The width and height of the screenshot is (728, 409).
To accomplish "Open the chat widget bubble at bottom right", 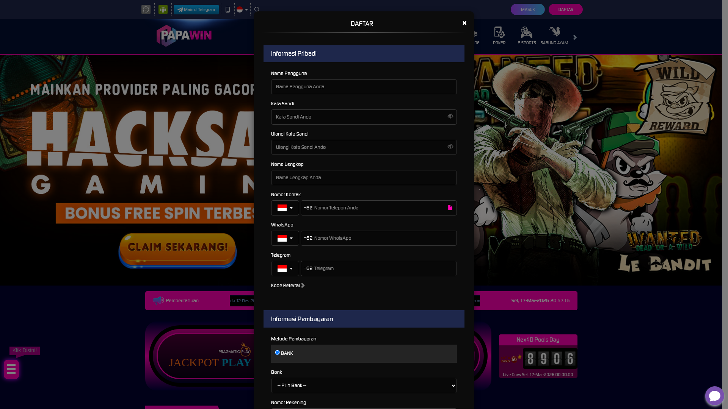I will click(715, 396).
